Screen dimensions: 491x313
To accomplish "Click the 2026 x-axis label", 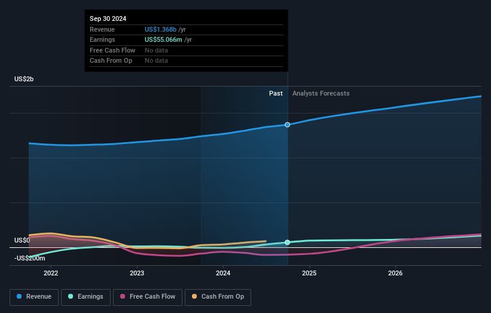I will pyautogui.click(x=395, y=273).
